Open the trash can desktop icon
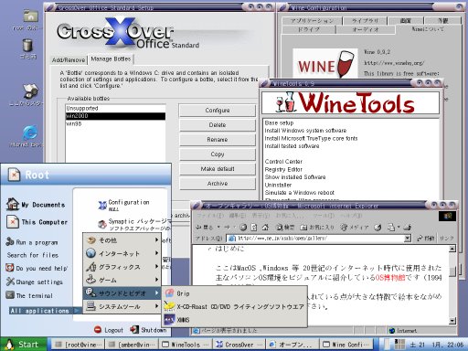Screen dimensions: 468x351 27,46
